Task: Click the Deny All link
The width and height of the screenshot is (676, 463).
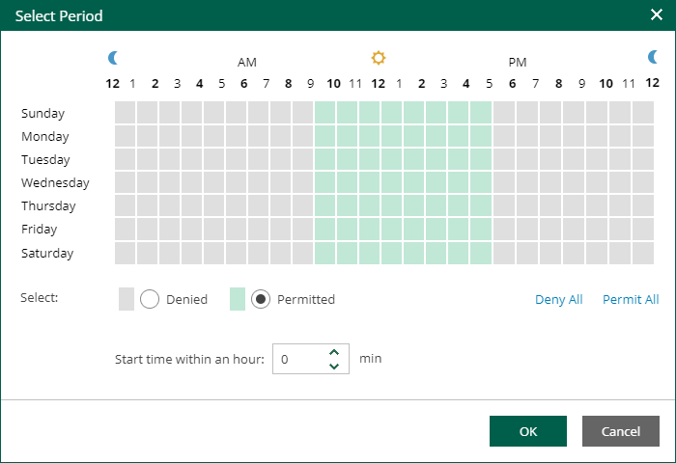Action: [558, 299]
